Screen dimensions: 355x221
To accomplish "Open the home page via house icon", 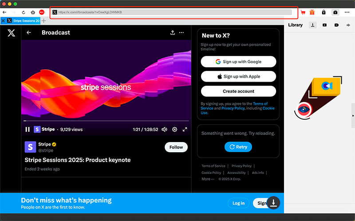I will tap(33, 12).
